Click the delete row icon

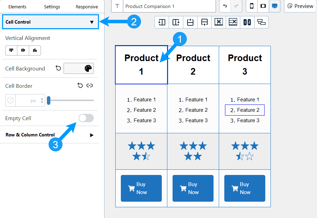coord(233,22)
